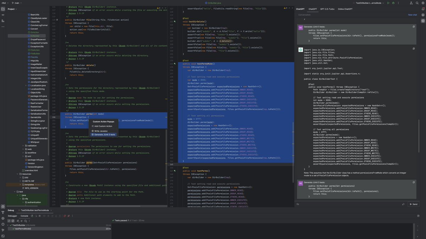Open the Services tool window icon
This screenshot has width=426, height=239.
pos(3,218)
